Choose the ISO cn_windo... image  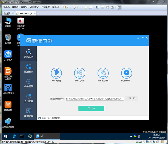point(127,75)
